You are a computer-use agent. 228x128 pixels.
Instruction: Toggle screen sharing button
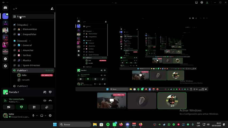tap(21, 107)
